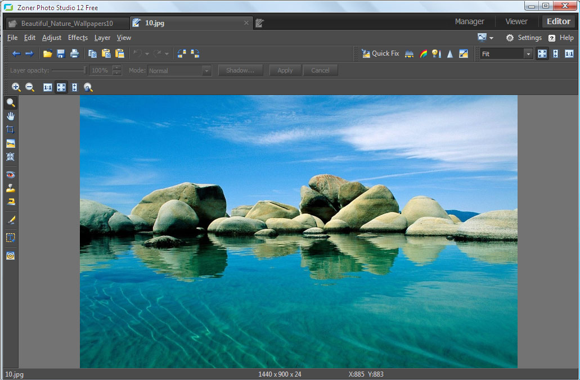Click the Apply button
580x380 pixels.
point(285,70)
